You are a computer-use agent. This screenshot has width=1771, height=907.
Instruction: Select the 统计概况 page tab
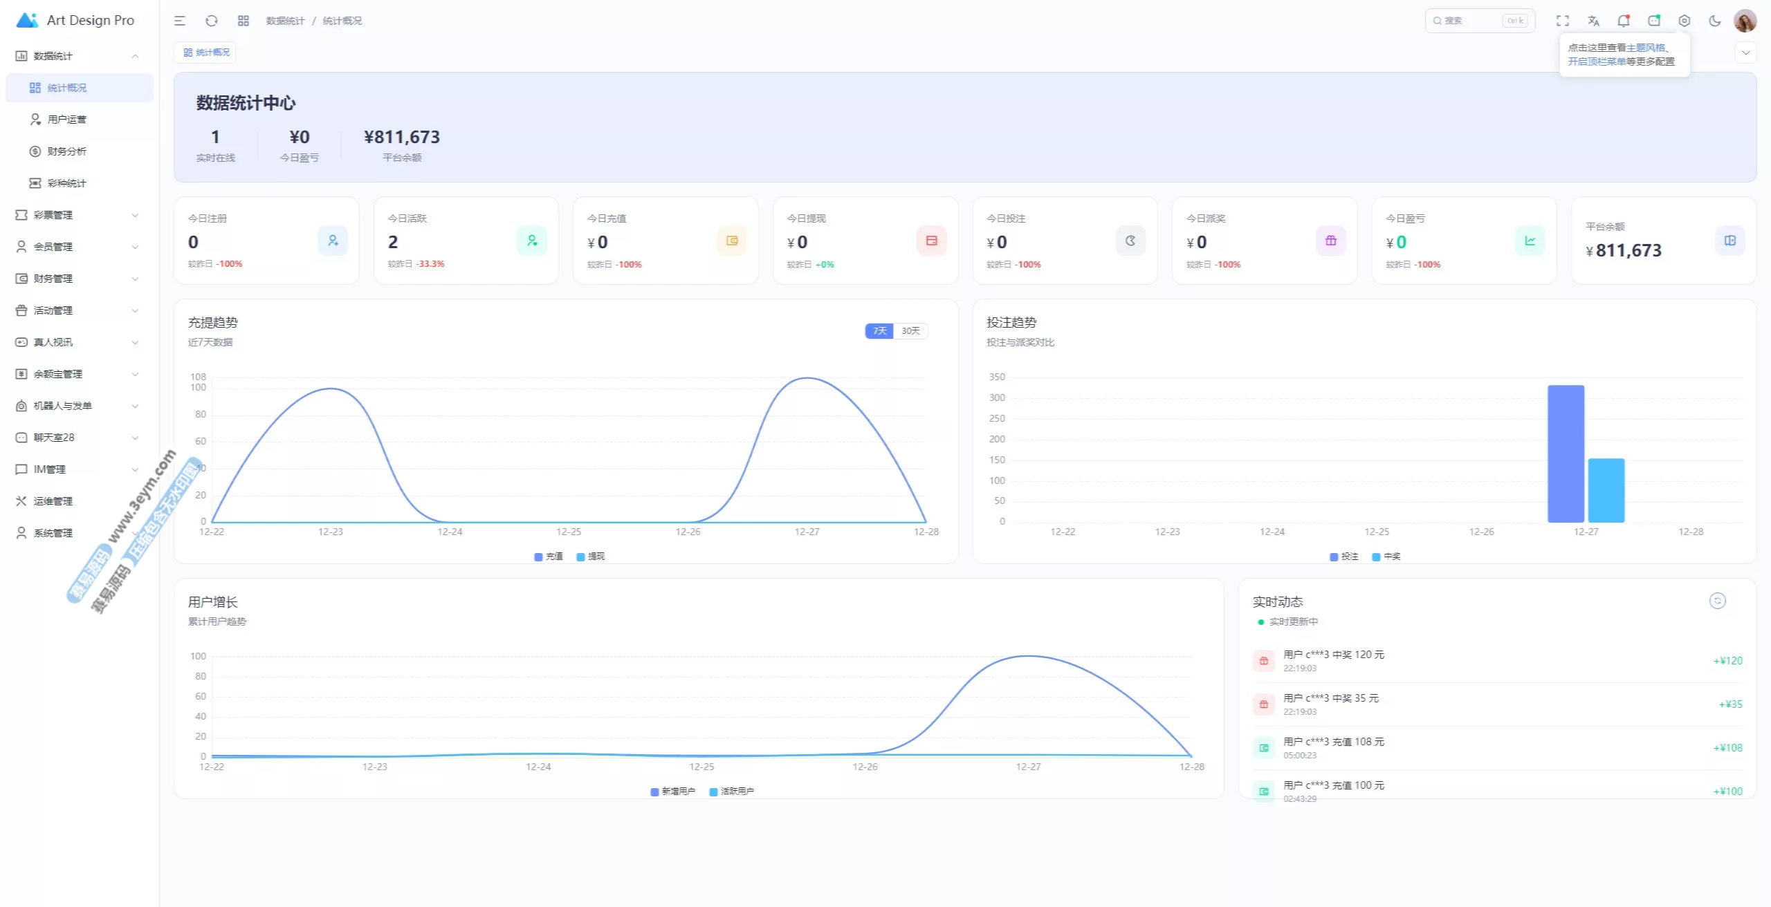pos(206,53)
